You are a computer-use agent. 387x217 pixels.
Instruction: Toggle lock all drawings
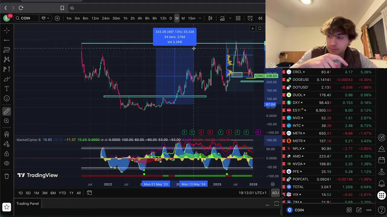tap(7, 154)
